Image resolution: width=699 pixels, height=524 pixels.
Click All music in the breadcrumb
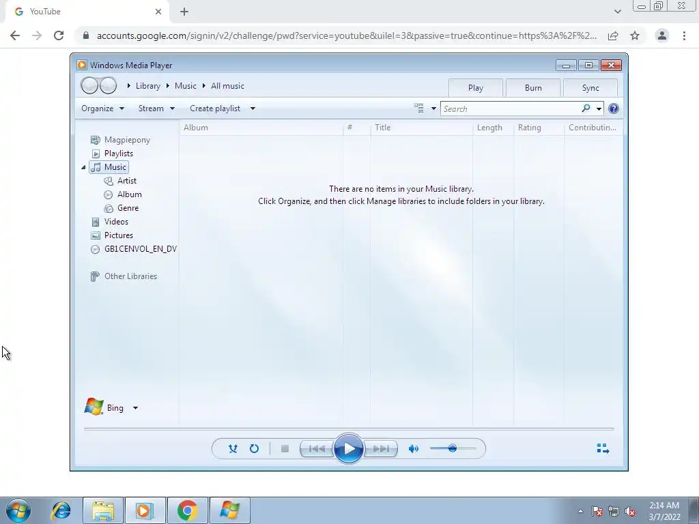pos(227,86)
